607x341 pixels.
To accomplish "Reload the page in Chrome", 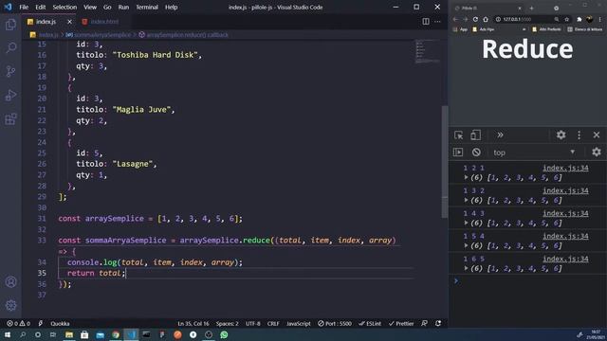I will click(475, 19).
